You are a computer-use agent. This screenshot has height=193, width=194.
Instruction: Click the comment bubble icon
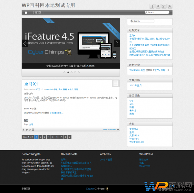(x=118, y=129)
